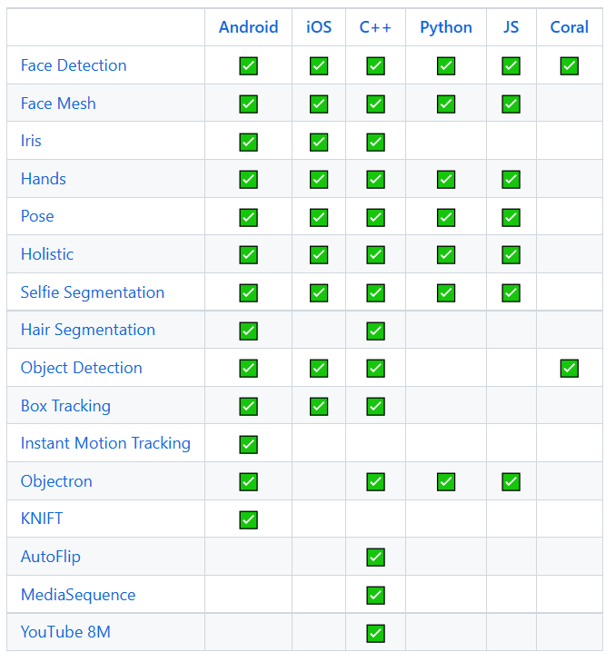The height and width of the screenshot is (662, 615).
Task: Open the Face Mesh solution link
Action: (58, 104)
